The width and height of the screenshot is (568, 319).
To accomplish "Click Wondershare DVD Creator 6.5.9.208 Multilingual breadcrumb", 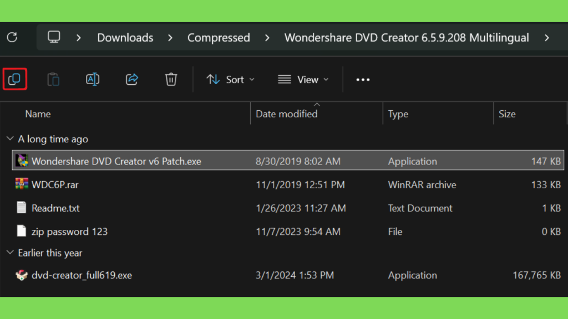I will [407, 38].
